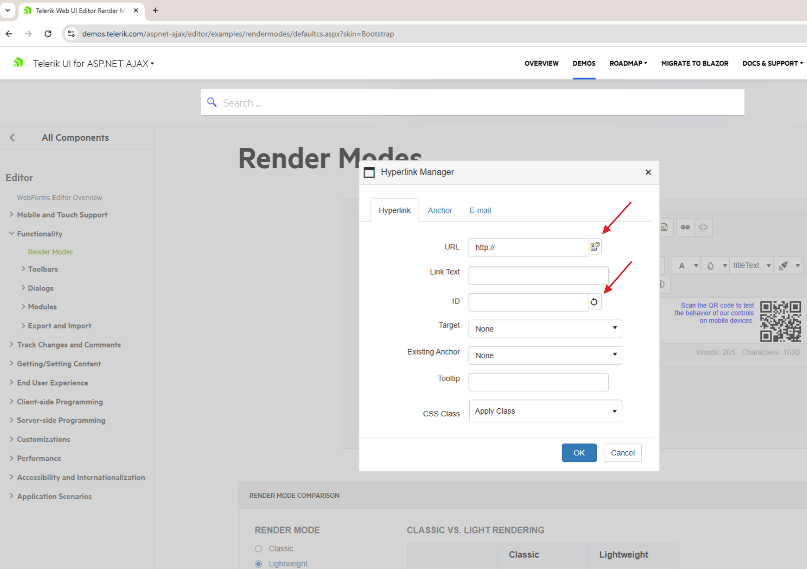Click the OK button
This screenshot has height=569, width=807.
pyautogui.click(x=579, y=453)
